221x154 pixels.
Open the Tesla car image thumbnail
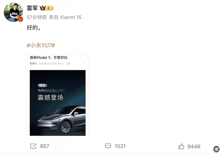[58, 103]
